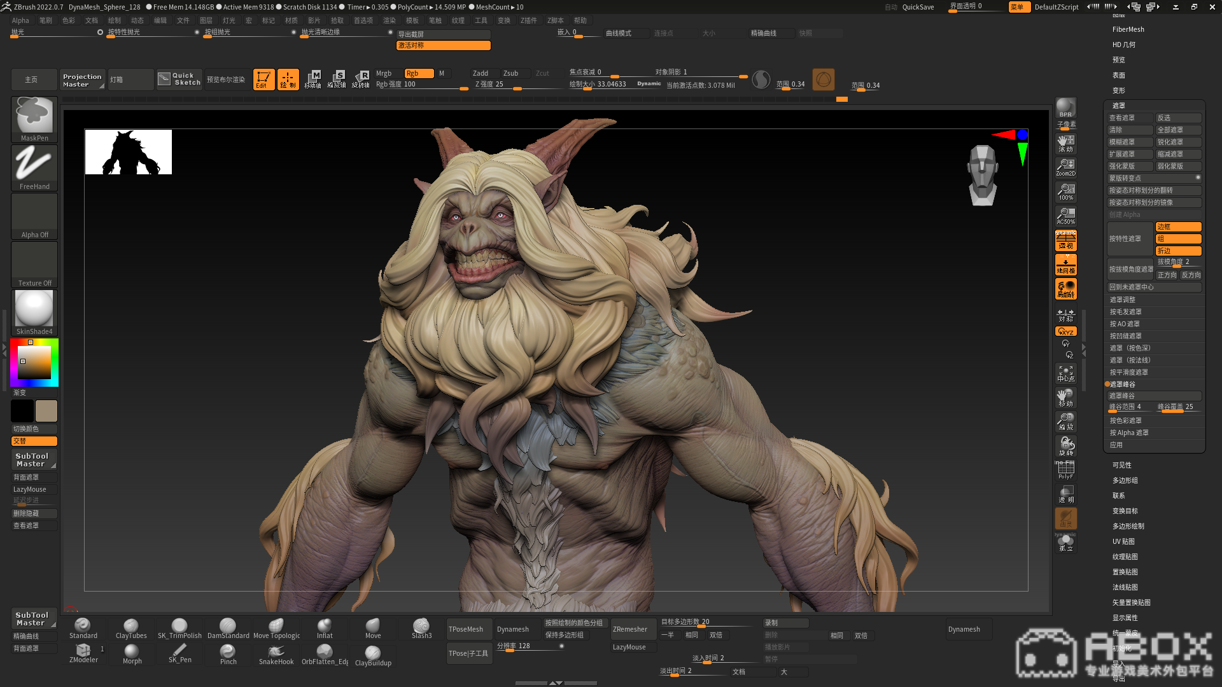
Task: Click the 导出截屏 export screenshot button
Action: (444, 35)
